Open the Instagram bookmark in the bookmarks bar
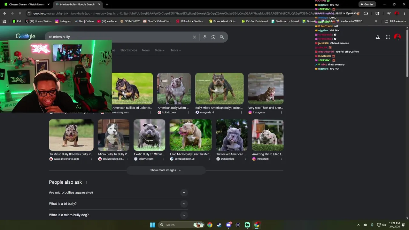 point(63,21)
